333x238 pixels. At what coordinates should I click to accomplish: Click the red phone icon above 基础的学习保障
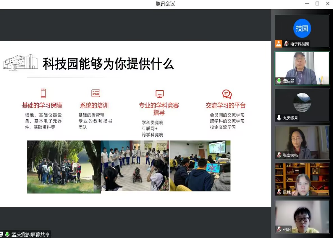43,93
